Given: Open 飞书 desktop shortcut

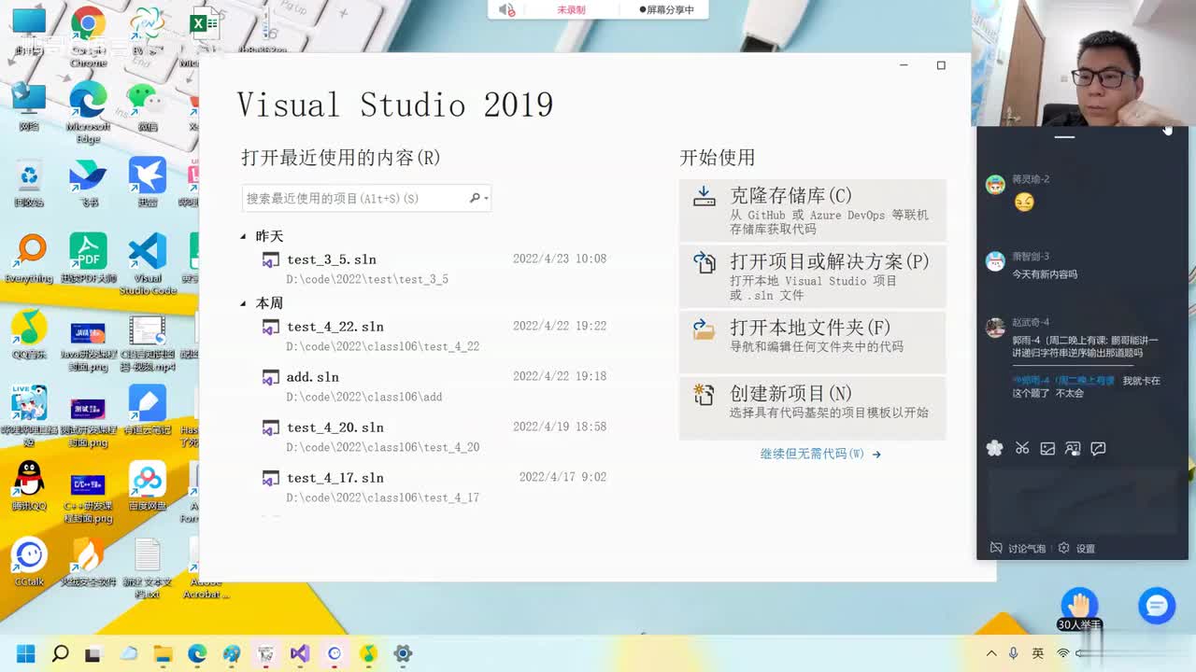Looking at the screenshot, I should (88, 182).
